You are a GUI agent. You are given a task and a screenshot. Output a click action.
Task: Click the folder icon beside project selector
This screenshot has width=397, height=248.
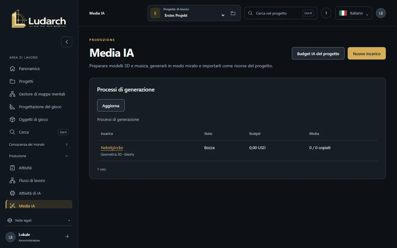tap(233, 13)
